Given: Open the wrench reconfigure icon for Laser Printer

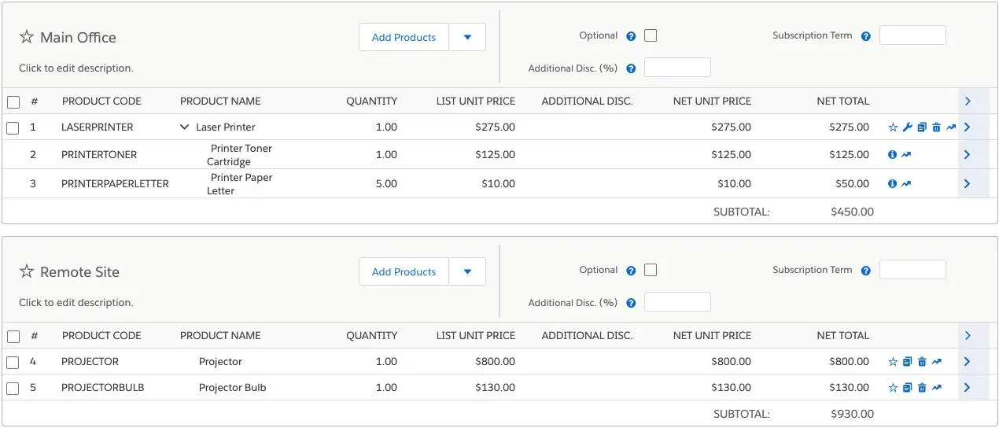Looking at the screenshot, I should [908, 127].
